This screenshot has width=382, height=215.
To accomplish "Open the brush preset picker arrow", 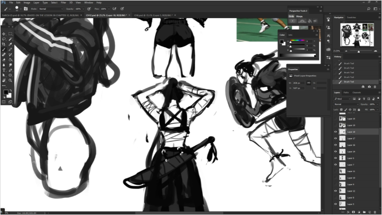I will (21, 9).
